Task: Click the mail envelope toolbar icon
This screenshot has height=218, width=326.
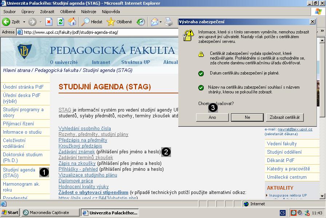Action: (x=155, y=22)
